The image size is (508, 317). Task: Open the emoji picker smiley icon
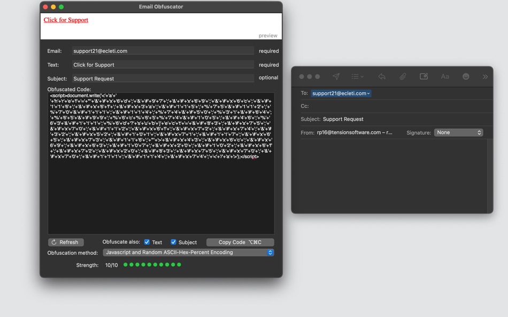pyautogui.click(x=466, y=76)
